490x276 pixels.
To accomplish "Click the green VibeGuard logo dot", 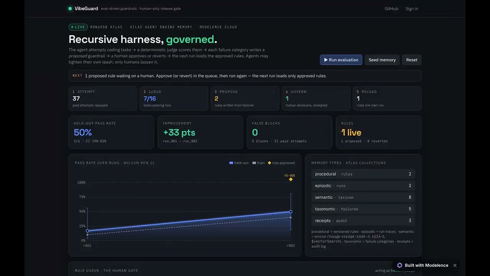I will point(70,8).
